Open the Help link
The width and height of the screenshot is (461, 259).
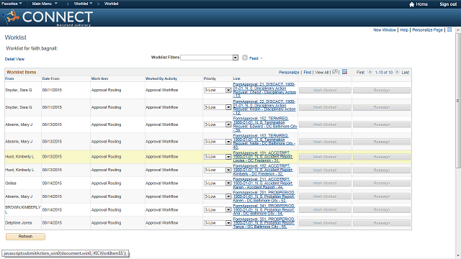404,30
